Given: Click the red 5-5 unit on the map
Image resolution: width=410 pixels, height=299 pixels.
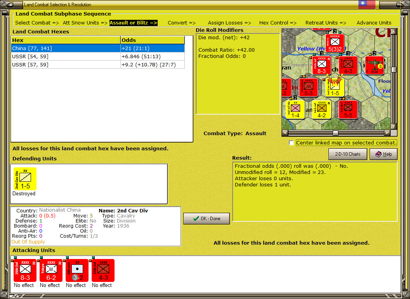Looking at the screenshot, I should [348, 110].
